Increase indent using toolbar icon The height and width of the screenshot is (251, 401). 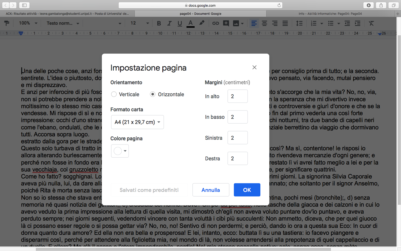click(358, 23)
